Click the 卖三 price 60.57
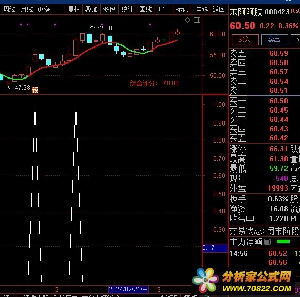 pos(279,72)
